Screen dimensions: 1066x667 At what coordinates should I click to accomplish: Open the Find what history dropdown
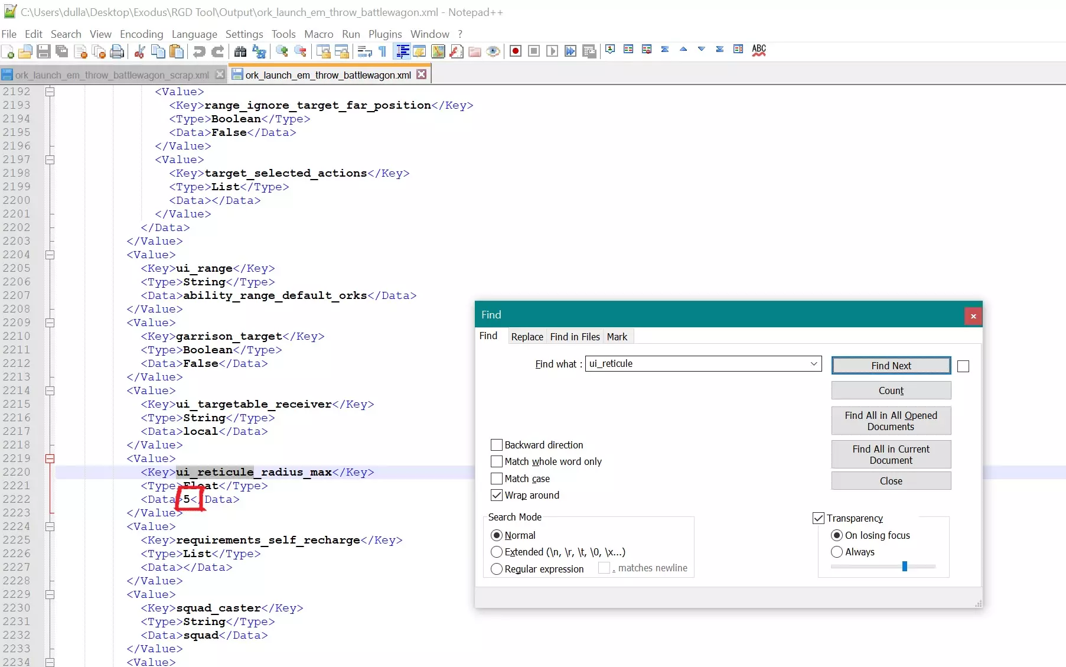[x=814, y=364]
